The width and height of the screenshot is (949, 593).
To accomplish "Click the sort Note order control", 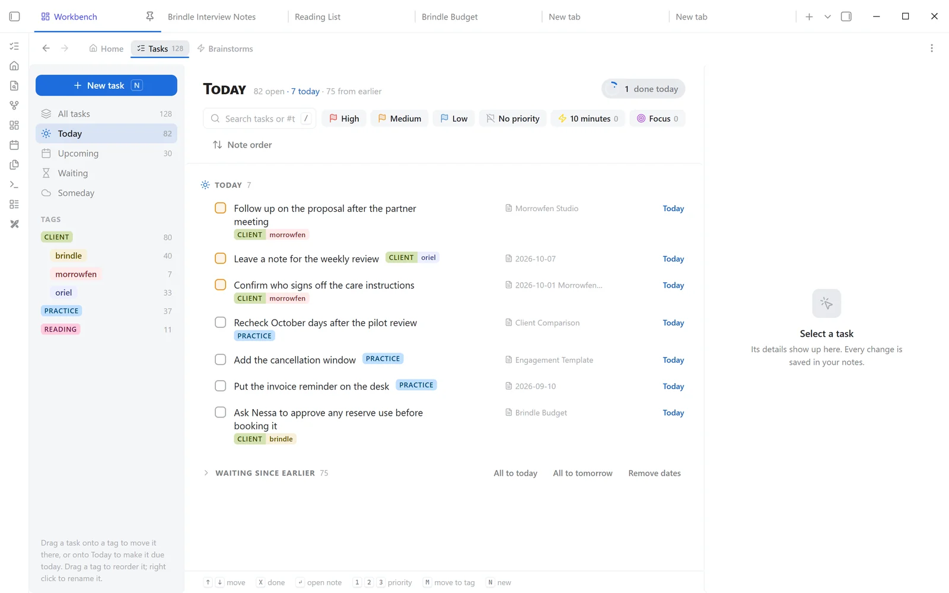I will [242, 145].
